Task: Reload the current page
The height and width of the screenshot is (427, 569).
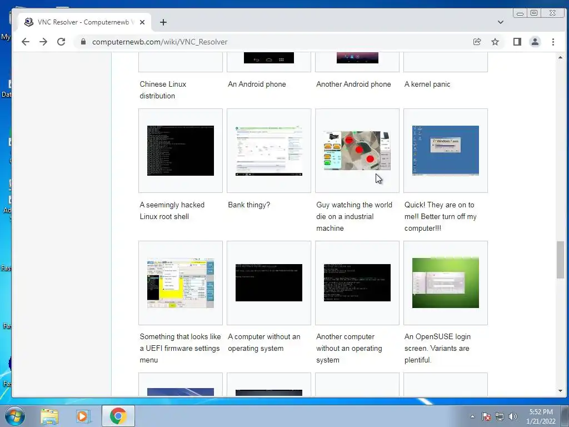Action: pos(61,42)
